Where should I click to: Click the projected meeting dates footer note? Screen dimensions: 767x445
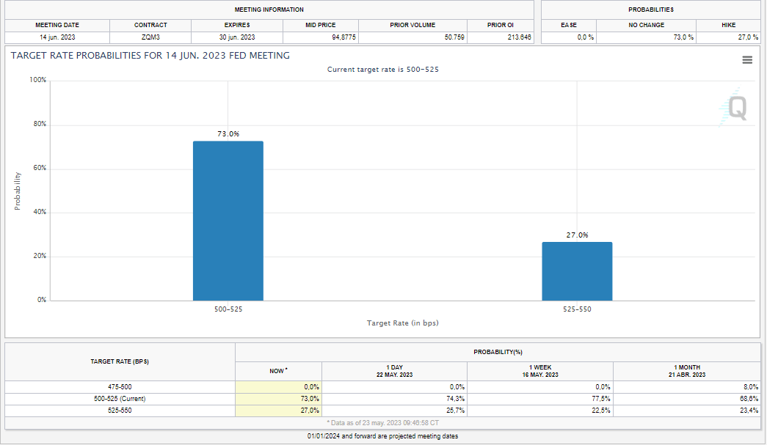pyautogui.click(x=383, y=435)
